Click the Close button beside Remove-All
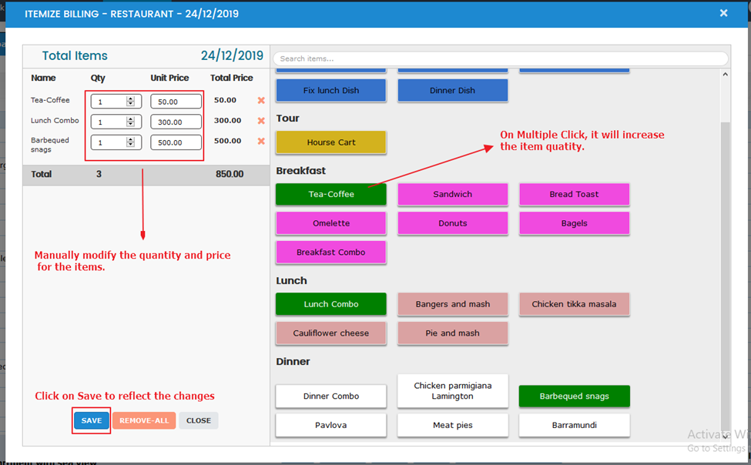 coord(199,420)
